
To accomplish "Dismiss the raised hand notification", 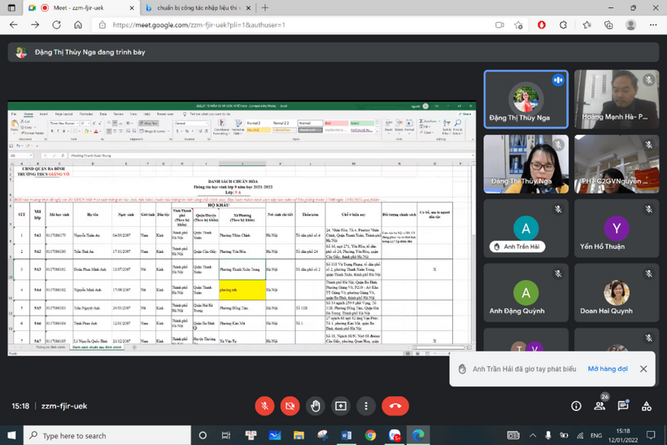I will tap(643, 369).
